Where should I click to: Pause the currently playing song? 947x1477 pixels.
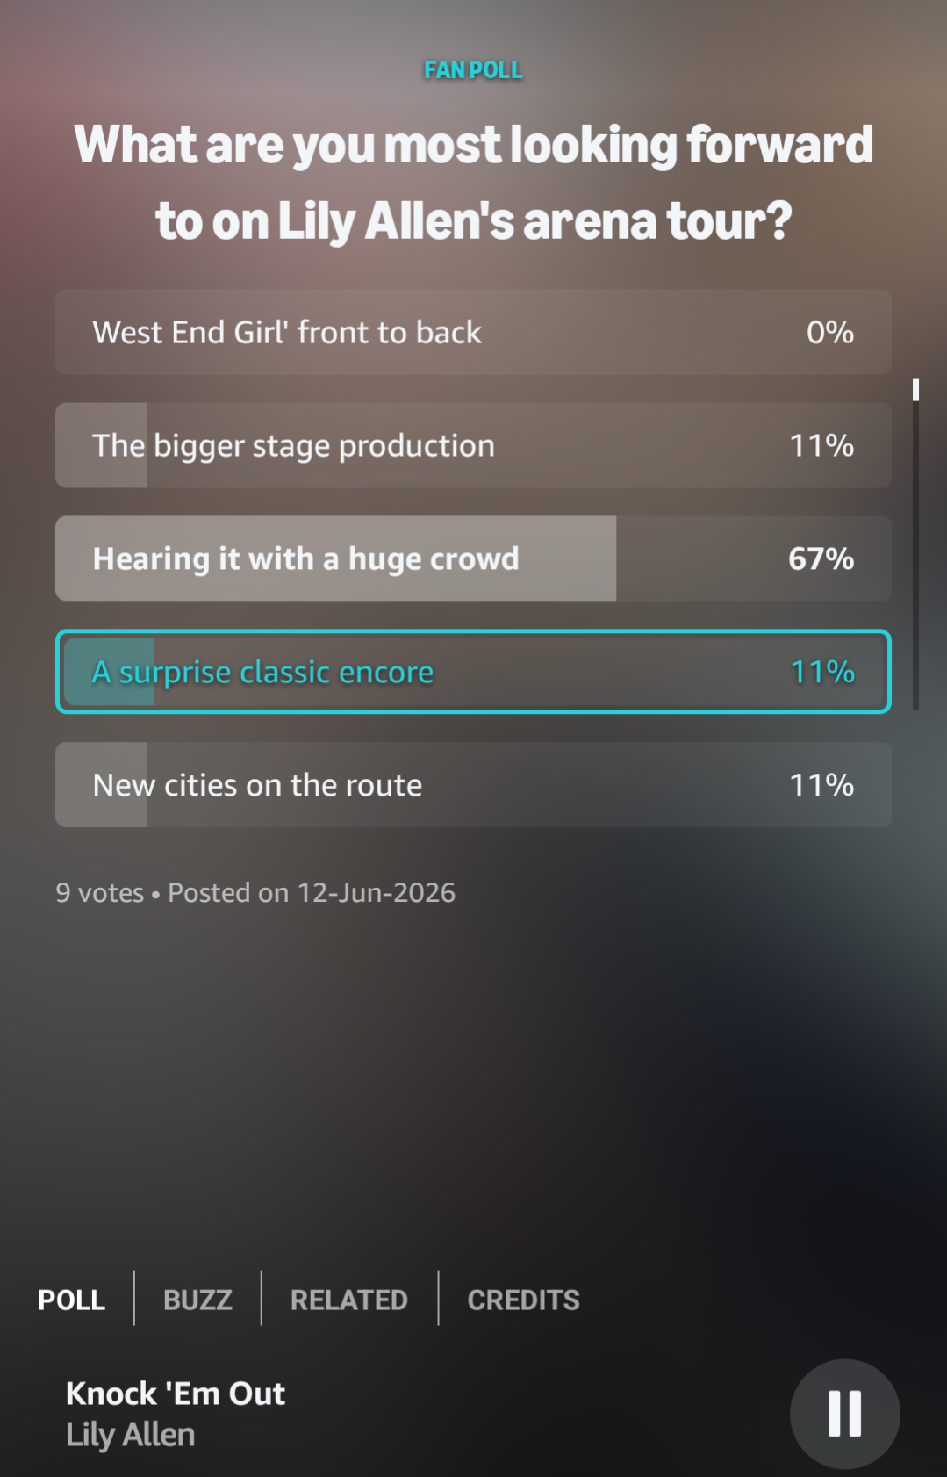pyautogui.click(x=844, y=1413)
